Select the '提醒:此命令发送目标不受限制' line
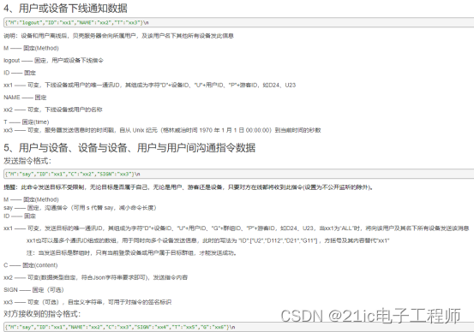This screenshot has height=332, width=474. click(x=189, y=187)
